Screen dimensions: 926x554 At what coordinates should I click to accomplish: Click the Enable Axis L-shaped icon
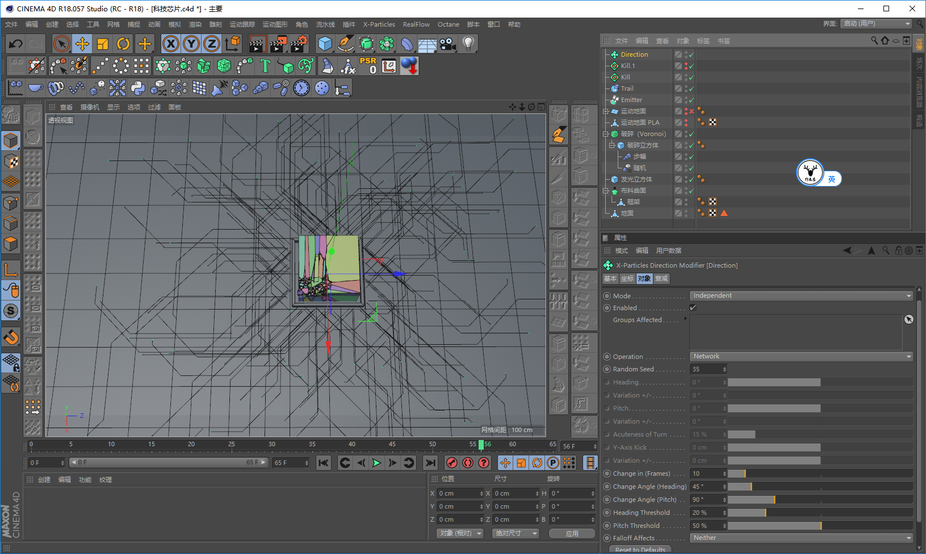tap(11, 269)
